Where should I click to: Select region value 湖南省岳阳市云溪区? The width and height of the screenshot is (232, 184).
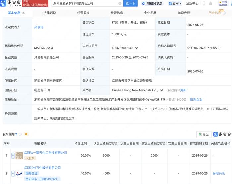[48, 81]
